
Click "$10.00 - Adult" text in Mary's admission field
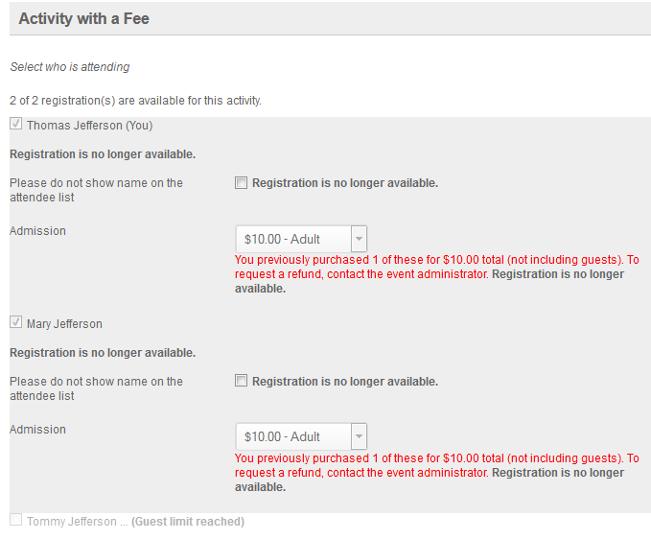click(283, 436)
